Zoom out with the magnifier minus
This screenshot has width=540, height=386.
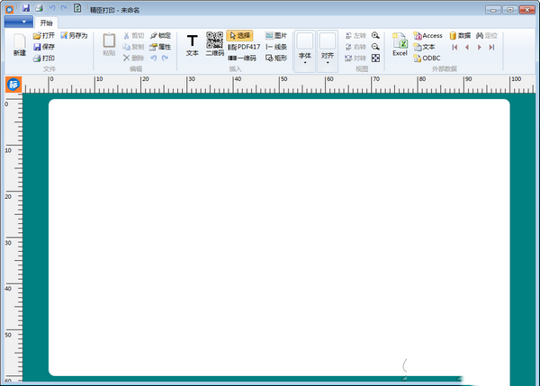pos(375,47)
